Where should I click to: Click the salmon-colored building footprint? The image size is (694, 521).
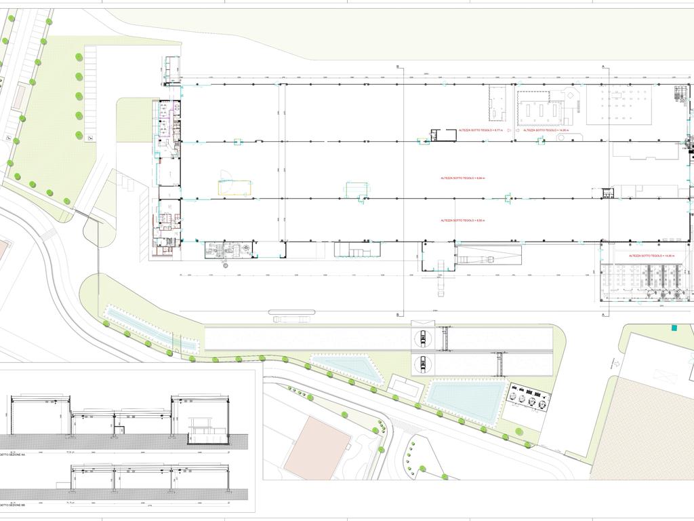point(317,445)
